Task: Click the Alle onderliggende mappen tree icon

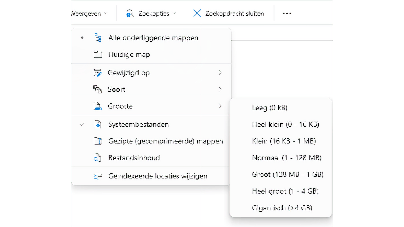Action: coord(98,38)
